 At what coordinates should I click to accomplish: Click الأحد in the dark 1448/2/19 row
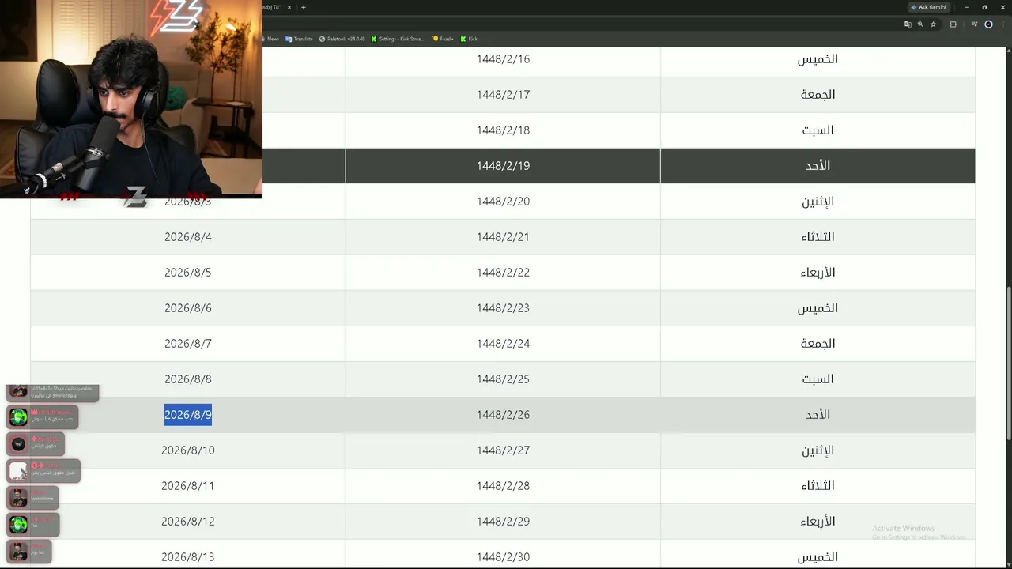[x=818, y=166]
